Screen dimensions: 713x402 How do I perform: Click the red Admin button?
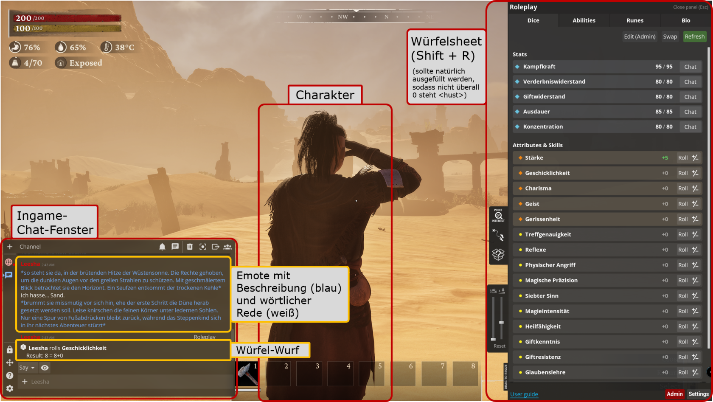[x=674, y=394]
